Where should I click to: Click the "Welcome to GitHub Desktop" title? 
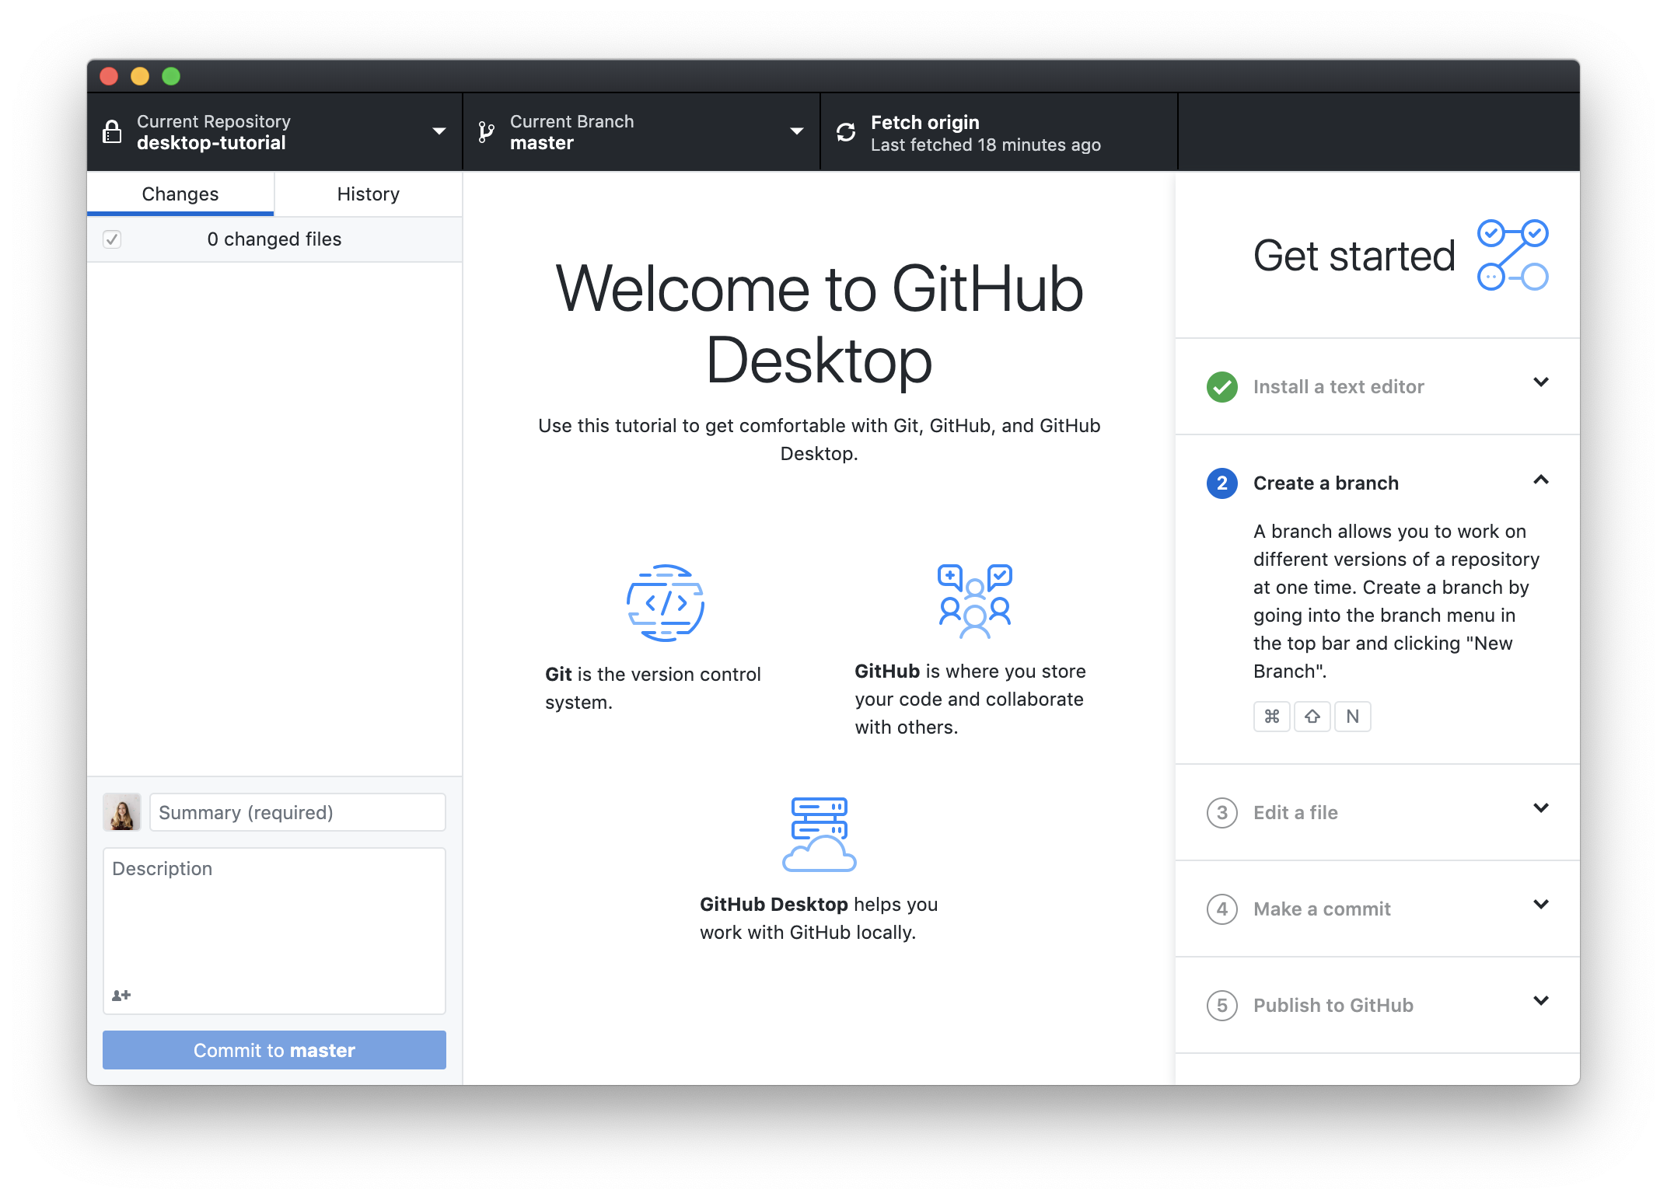[x=820, y=324]
